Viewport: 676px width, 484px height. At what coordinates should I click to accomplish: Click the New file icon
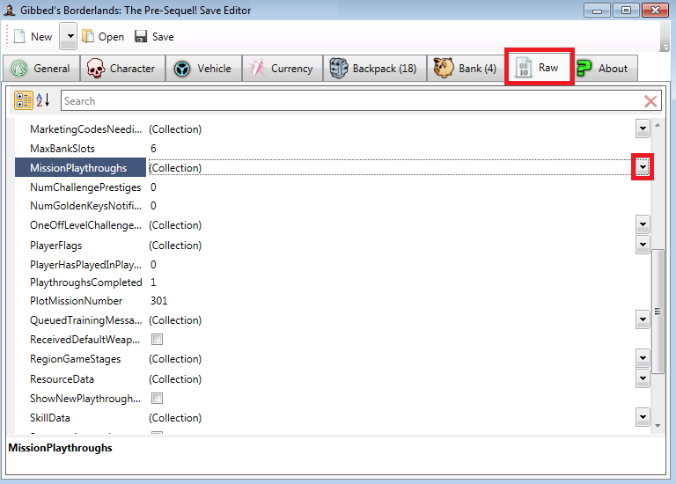point(19,37)
